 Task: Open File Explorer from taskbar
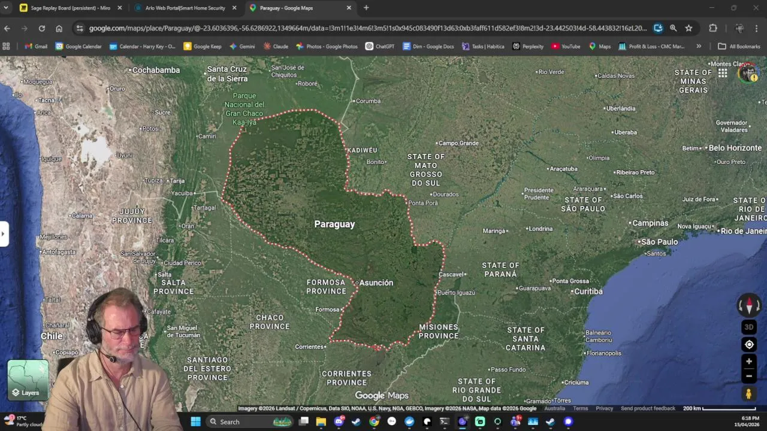(x=321, y=421)
